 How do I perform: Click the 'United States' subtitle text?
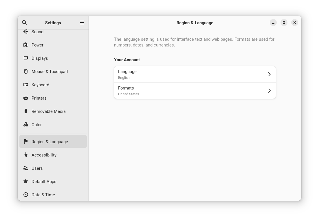[129, 94]
